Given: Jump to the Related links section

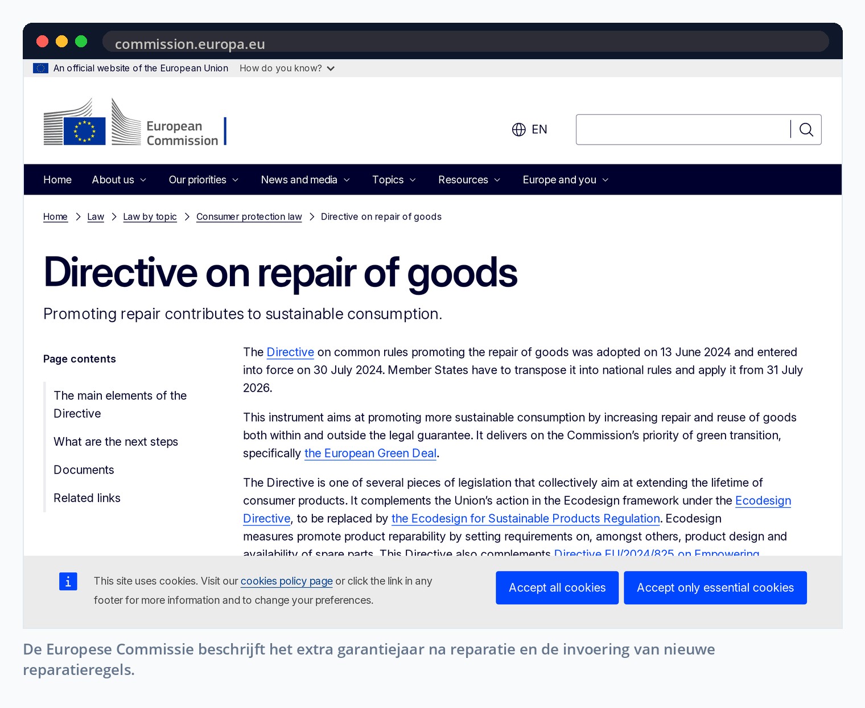Looking at the screenshot, I should coord(87,498).
